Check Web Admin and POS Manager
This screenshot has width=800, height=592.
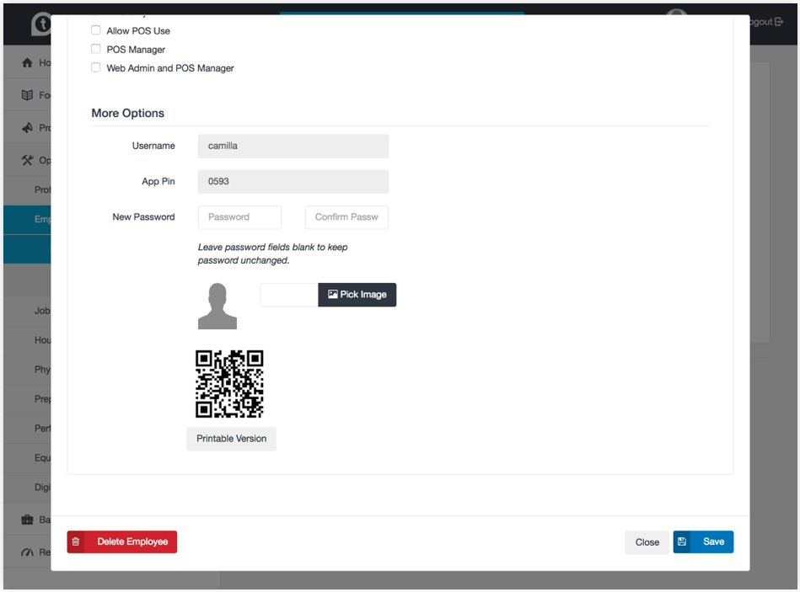click(x=95, y=67)
